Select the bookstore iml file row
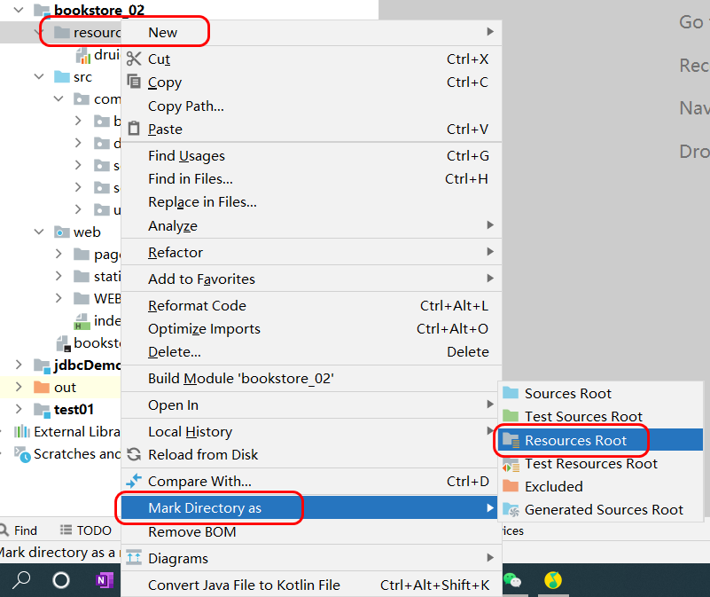Viewport: 710px width, 597px height. tap(60, 343)
